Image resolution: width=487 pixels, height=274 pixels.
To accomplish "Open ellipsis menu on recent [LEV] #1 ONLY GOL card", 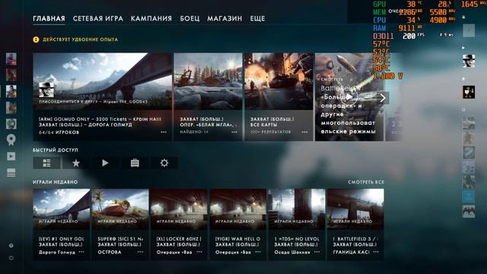I will tap(81, 252).
